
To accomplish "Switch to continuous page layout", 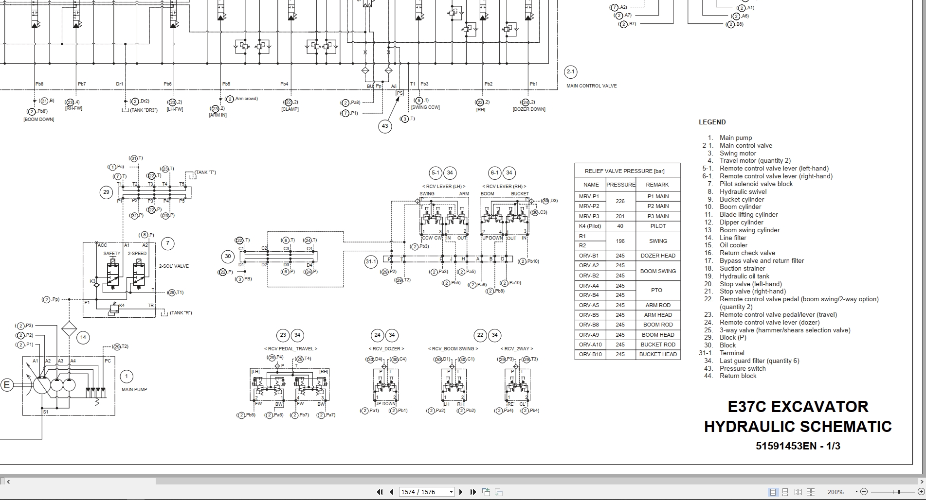I will point(785,492).
